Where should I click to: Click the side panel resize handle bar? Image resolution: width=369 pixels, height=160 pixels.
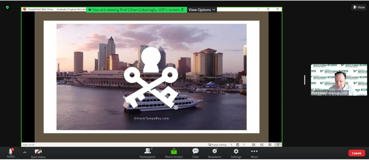304,80
